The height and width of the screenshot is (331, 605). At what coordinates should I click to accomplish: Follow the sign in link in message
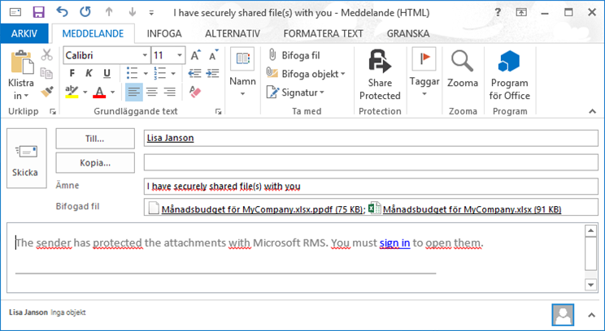394,243
